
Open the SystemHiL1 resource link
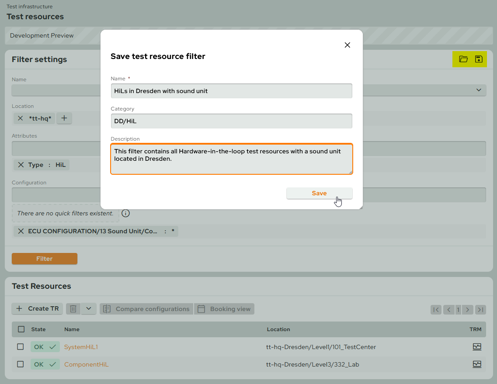(81, 347)
